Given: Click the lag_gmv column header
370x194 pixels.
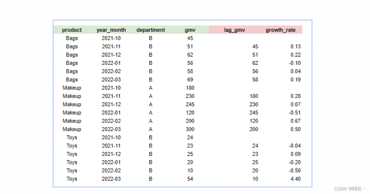Looking at the screenshot, I should click(x=235, y=30).
